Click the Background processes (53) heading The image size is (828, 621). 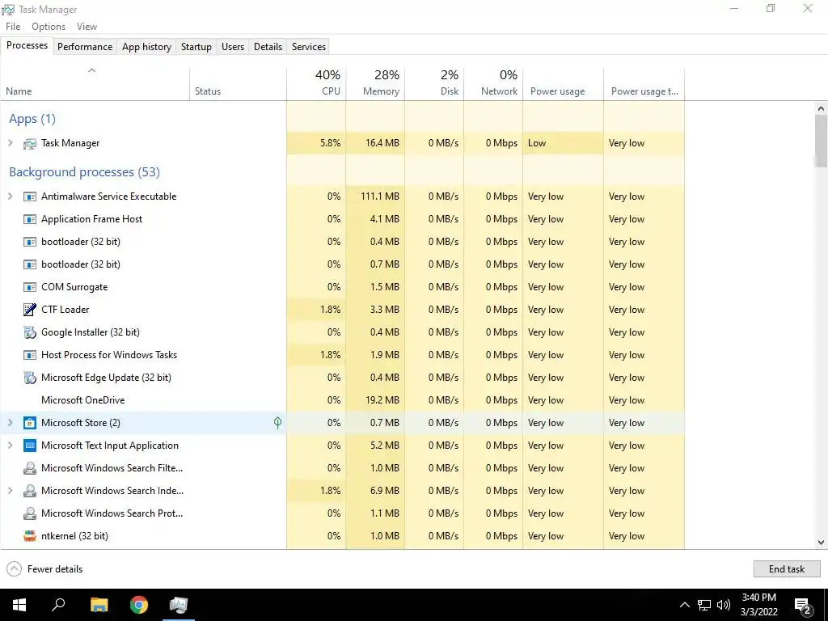(84, 172)
